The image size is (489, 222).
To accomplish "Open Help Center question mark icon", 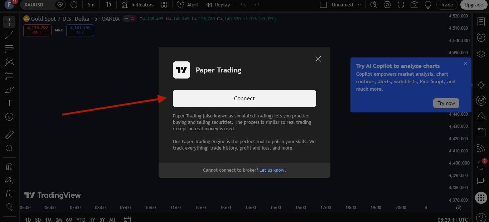I will [x=481, y=217].
